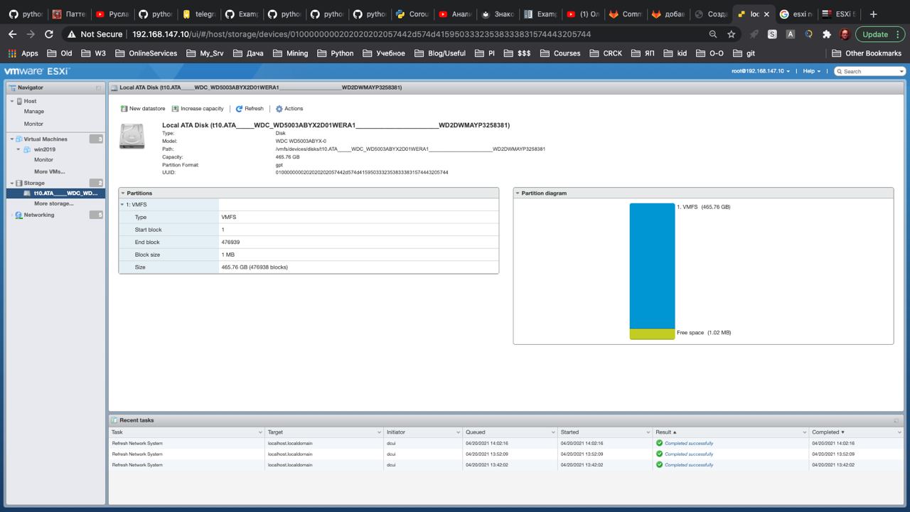The image size is (910, 512).
Task: Sort Recent tasks by Result column
Action: (x=731, y=432)
